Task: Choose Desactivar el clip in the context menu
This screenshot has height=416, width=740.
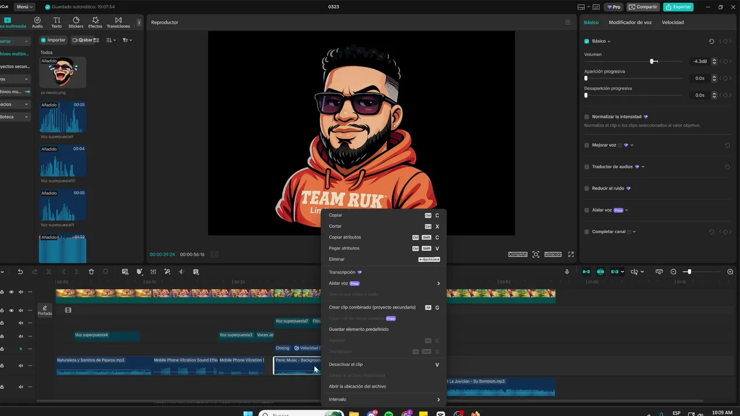Action: pos(384,365)
